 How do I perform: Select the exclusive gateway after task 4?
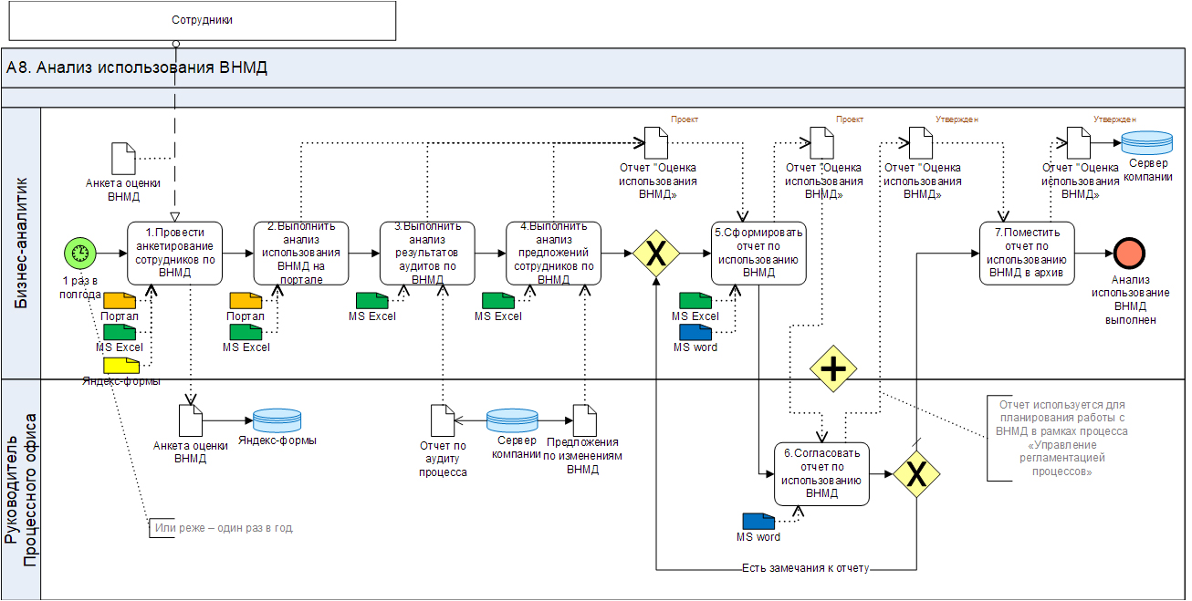[656, 254]
